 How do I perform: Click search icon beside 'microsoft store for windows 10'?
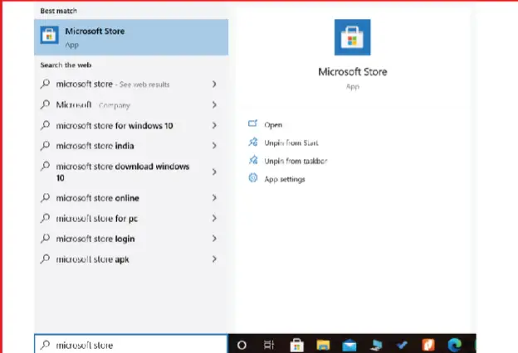click(46, 125)
